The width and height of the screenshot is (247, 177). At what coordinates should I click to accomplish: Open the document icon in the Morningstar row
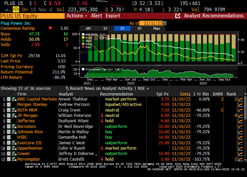9,159
